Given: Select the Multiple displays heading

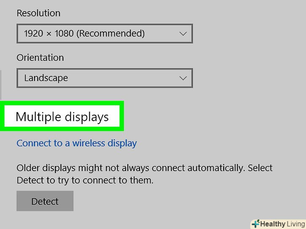Looking at the screenshot, I should [x=62, y=117].
